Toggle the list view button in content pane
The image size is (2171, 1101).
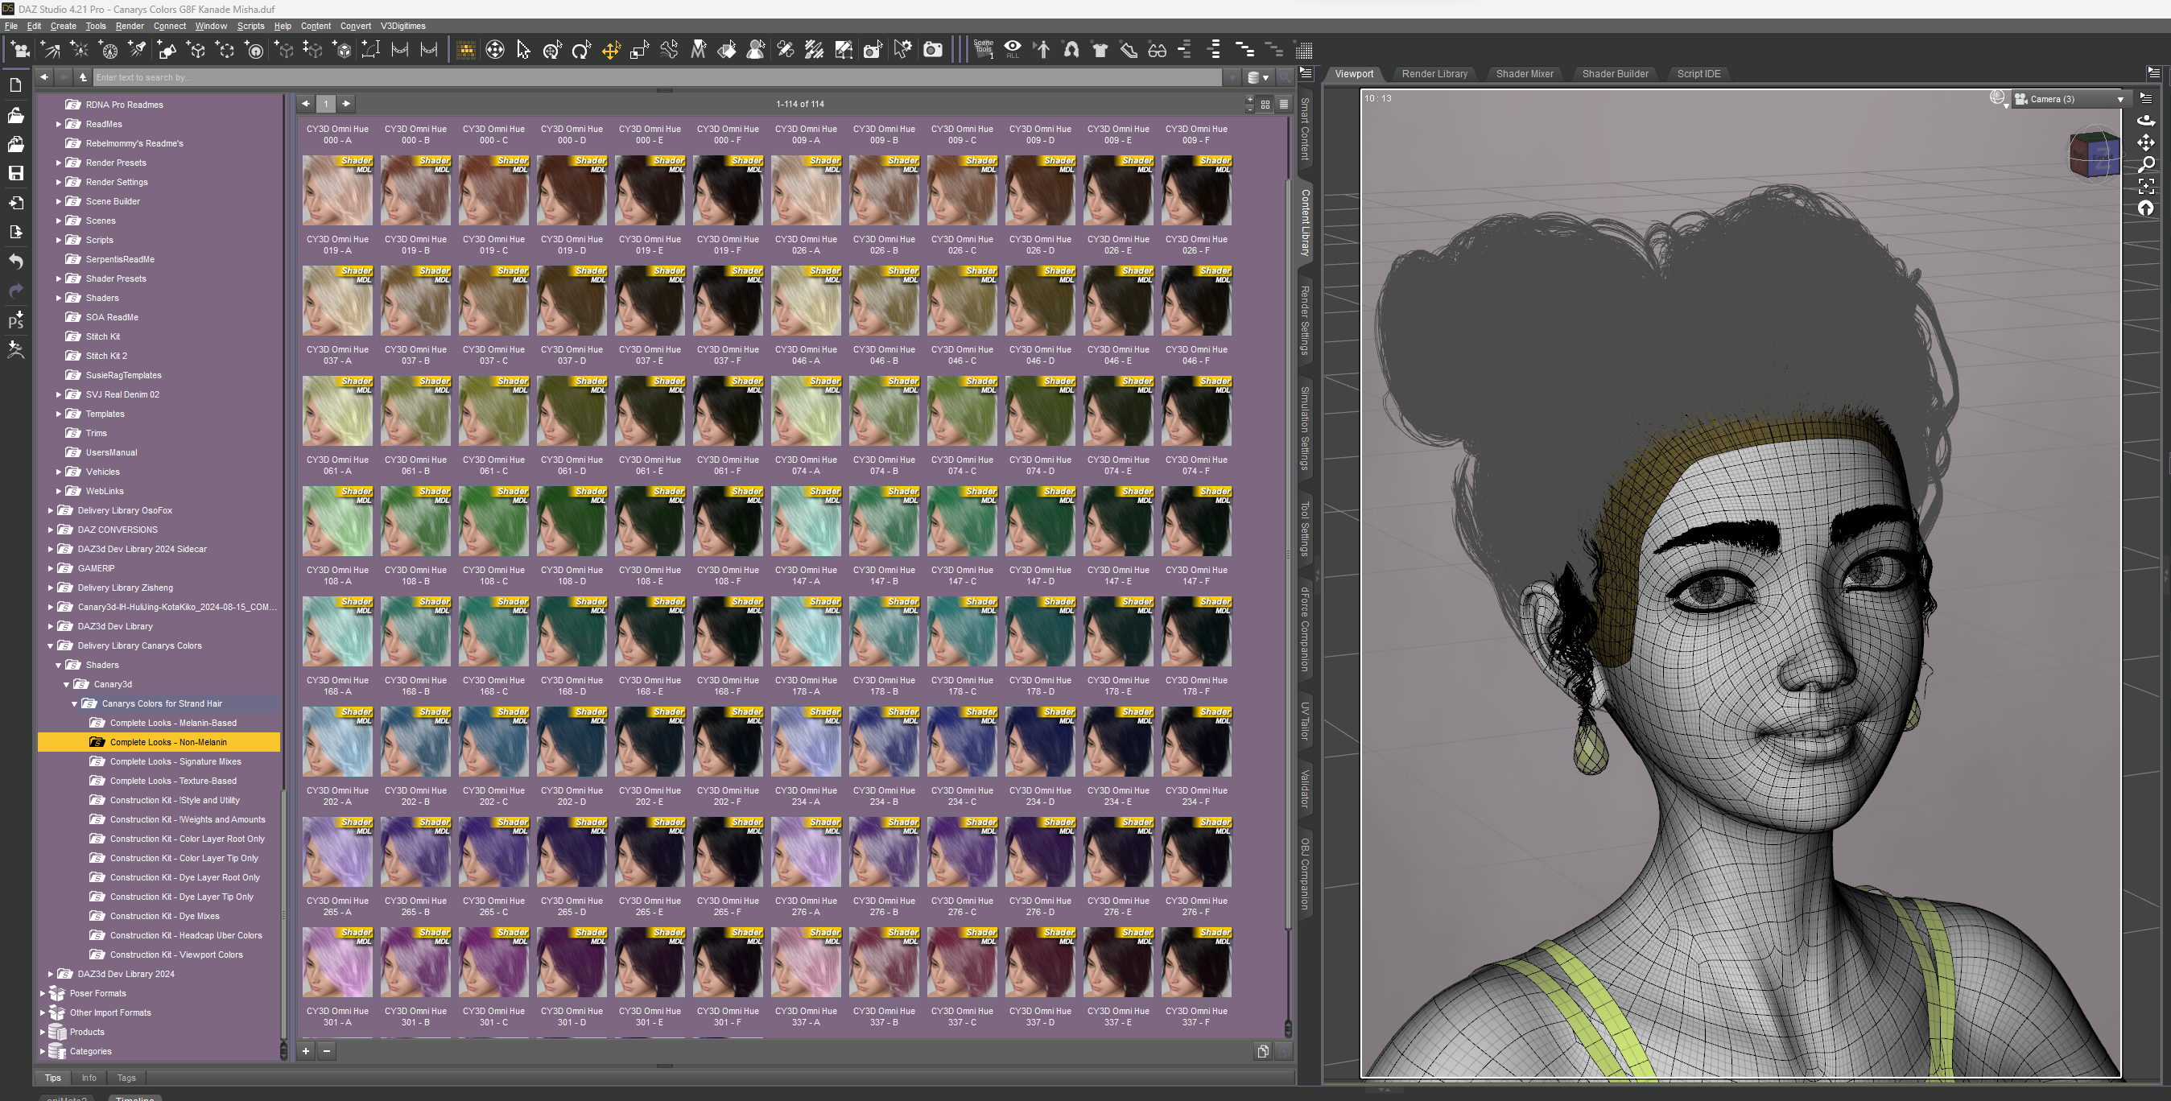coord(1284,105)
